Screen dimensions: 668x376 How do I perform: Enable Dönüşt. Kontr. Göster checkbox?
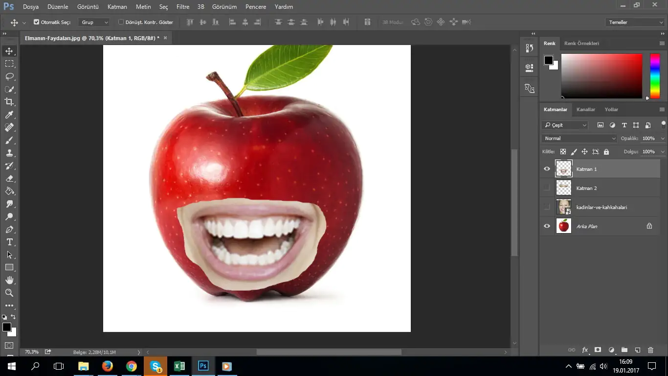(x=121, y=22)
